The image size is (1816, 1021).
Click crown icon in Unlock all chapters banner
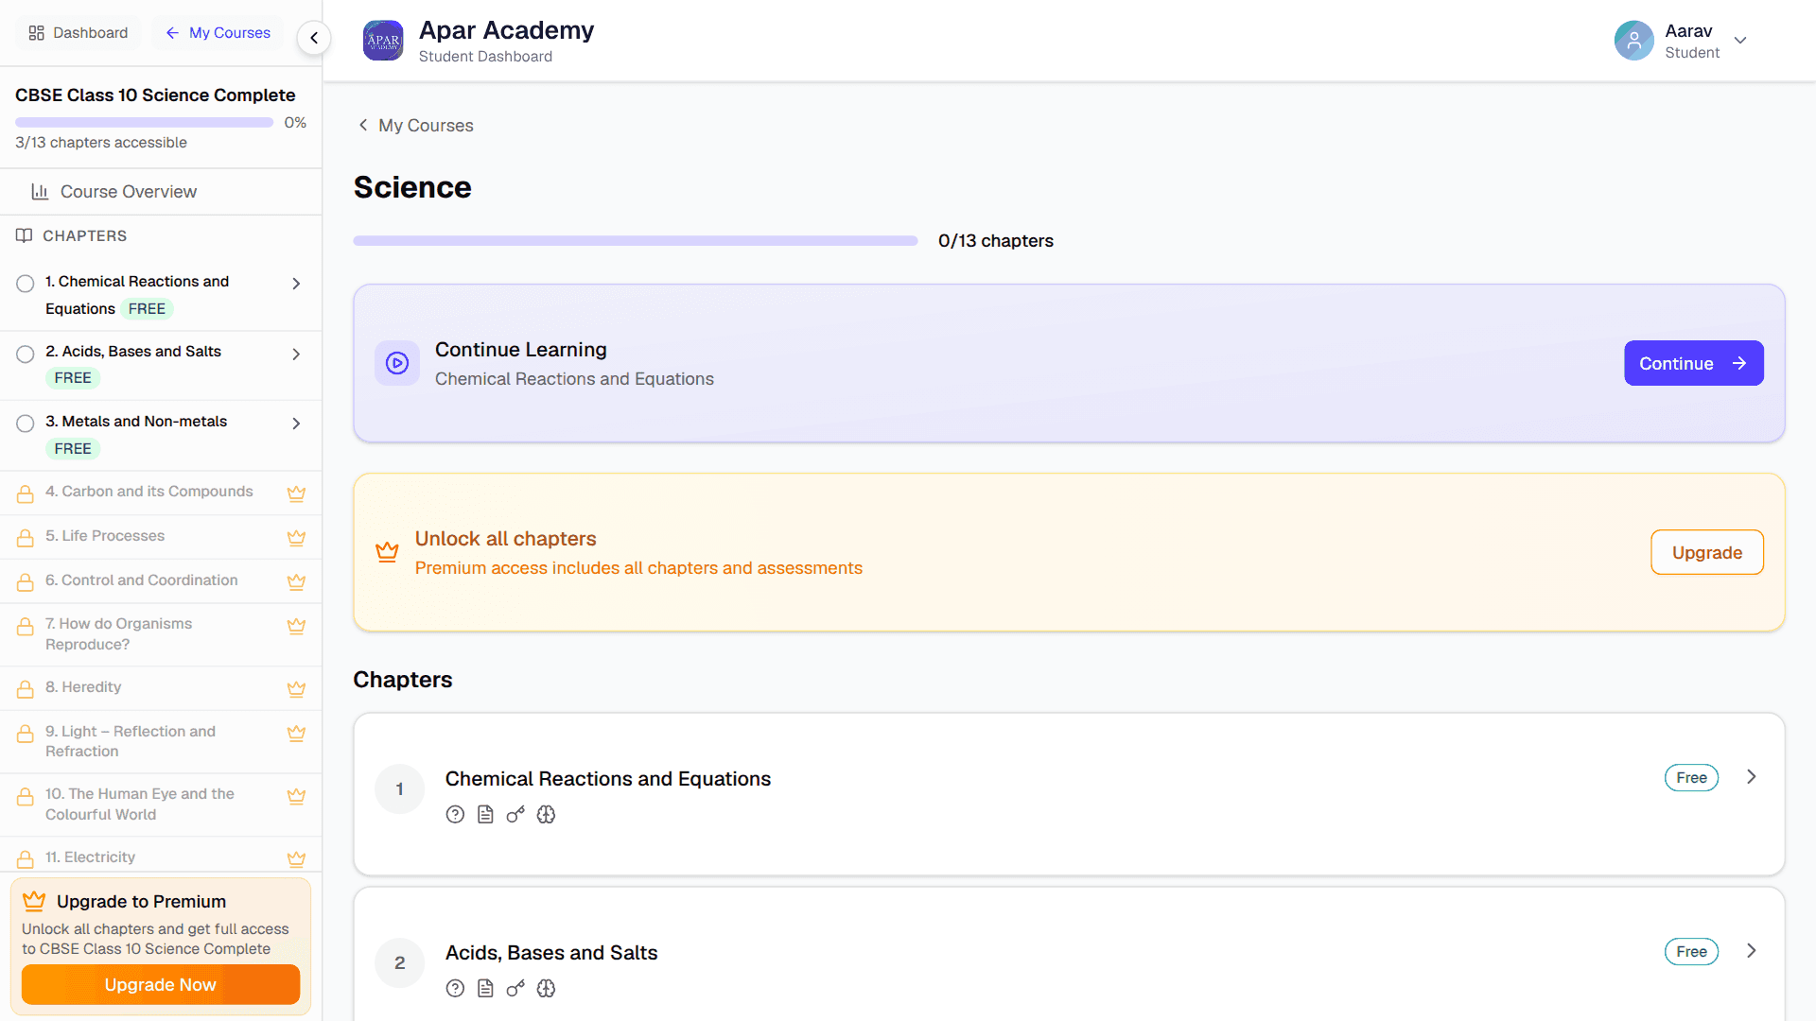387,552
